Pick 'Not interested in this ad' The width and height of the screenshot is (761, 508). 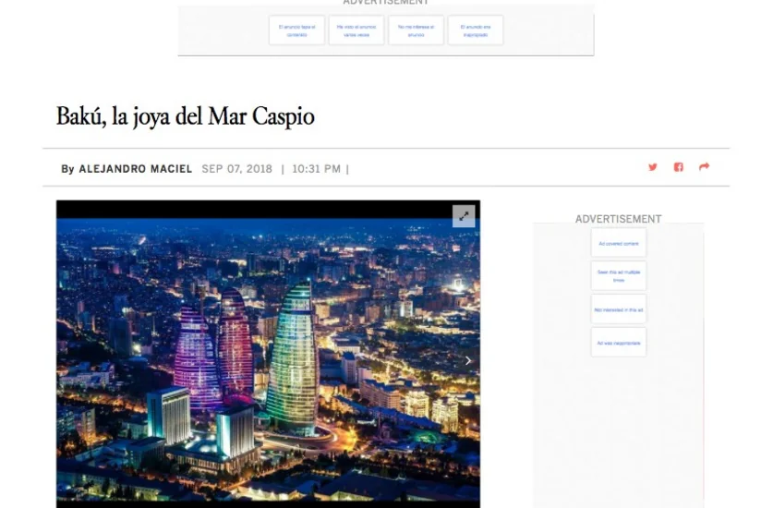click(619, 309)
